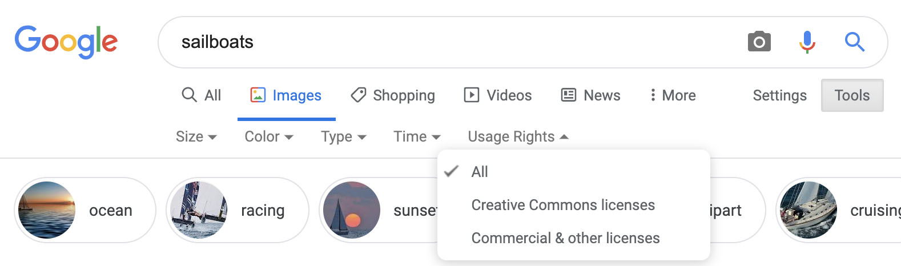Go to Google homepage via logo
901x266 pixels.
tap(66, 42)
